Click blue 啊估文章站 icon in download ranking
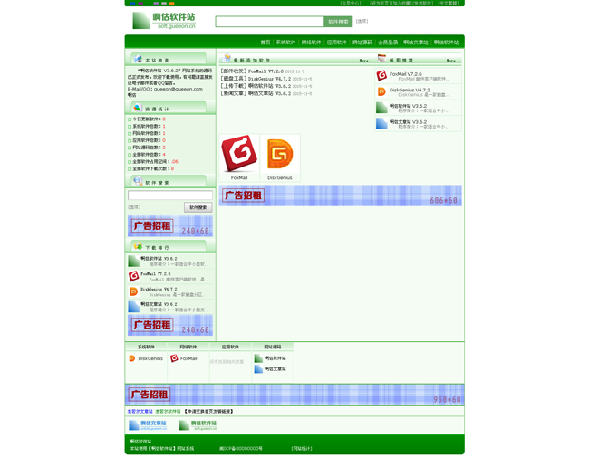The width and height of the screenshot is (589, 467). (134, 307)
